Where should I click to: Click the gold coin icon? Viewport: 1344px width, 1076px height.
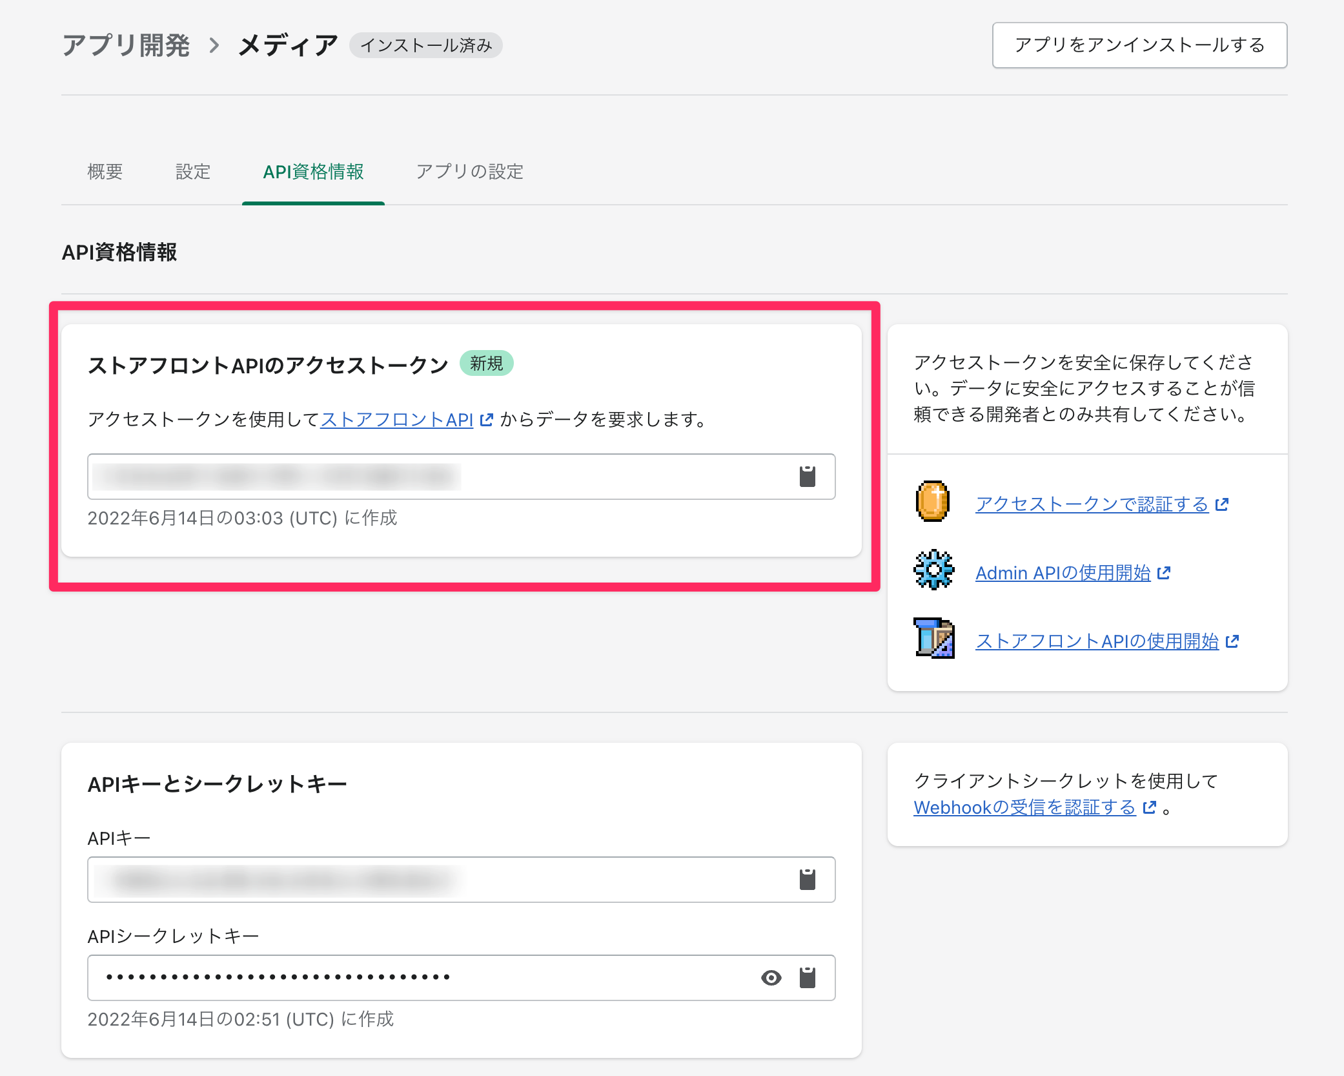[x=933, y=502]
